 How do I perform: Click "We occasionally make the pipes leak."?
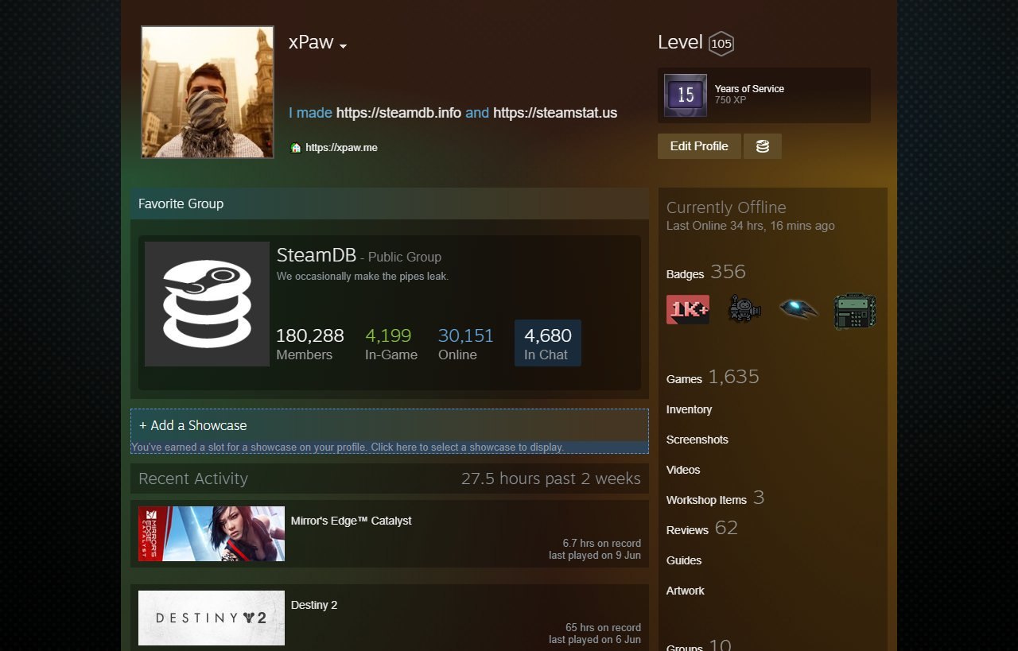point(363,277)
